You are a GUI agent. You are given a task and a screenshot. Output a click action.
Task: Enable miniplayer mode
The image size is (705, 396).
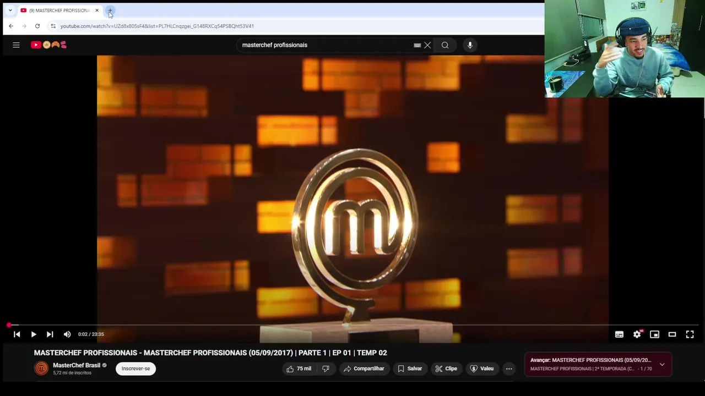(x=654, y=334)
